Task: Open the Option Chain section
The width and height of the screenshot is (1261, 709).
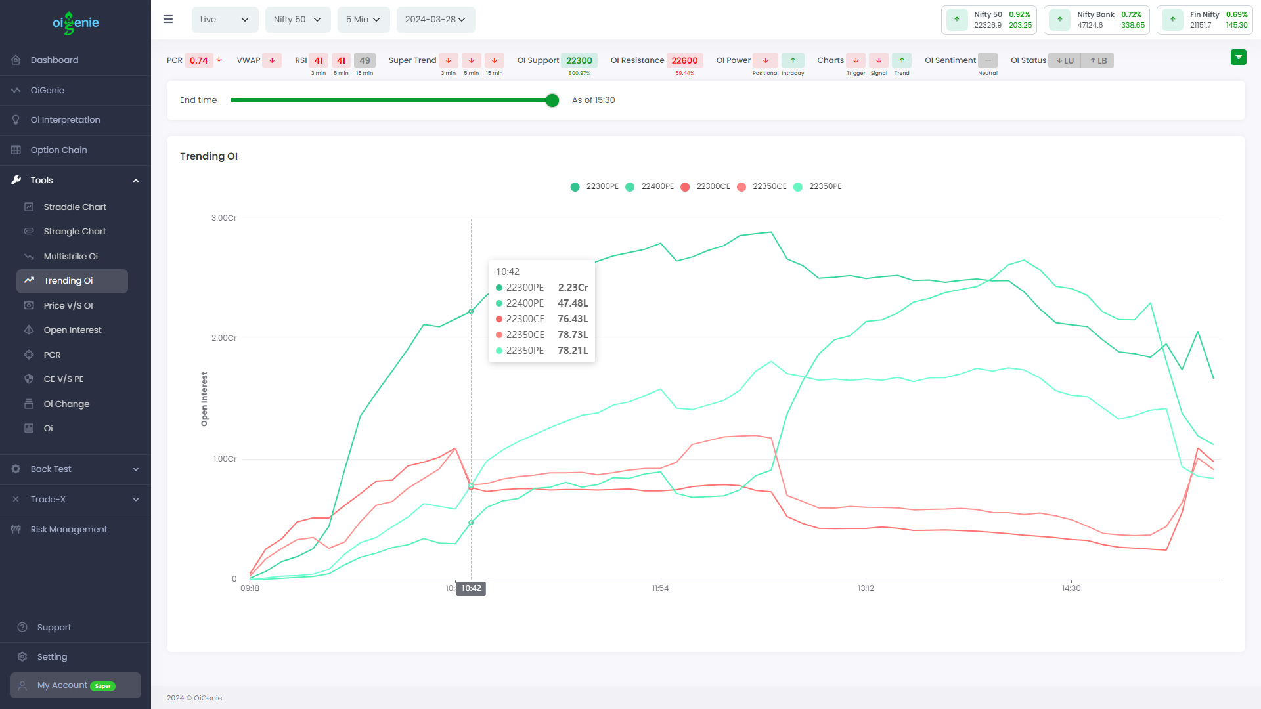Action: [58, 150]
